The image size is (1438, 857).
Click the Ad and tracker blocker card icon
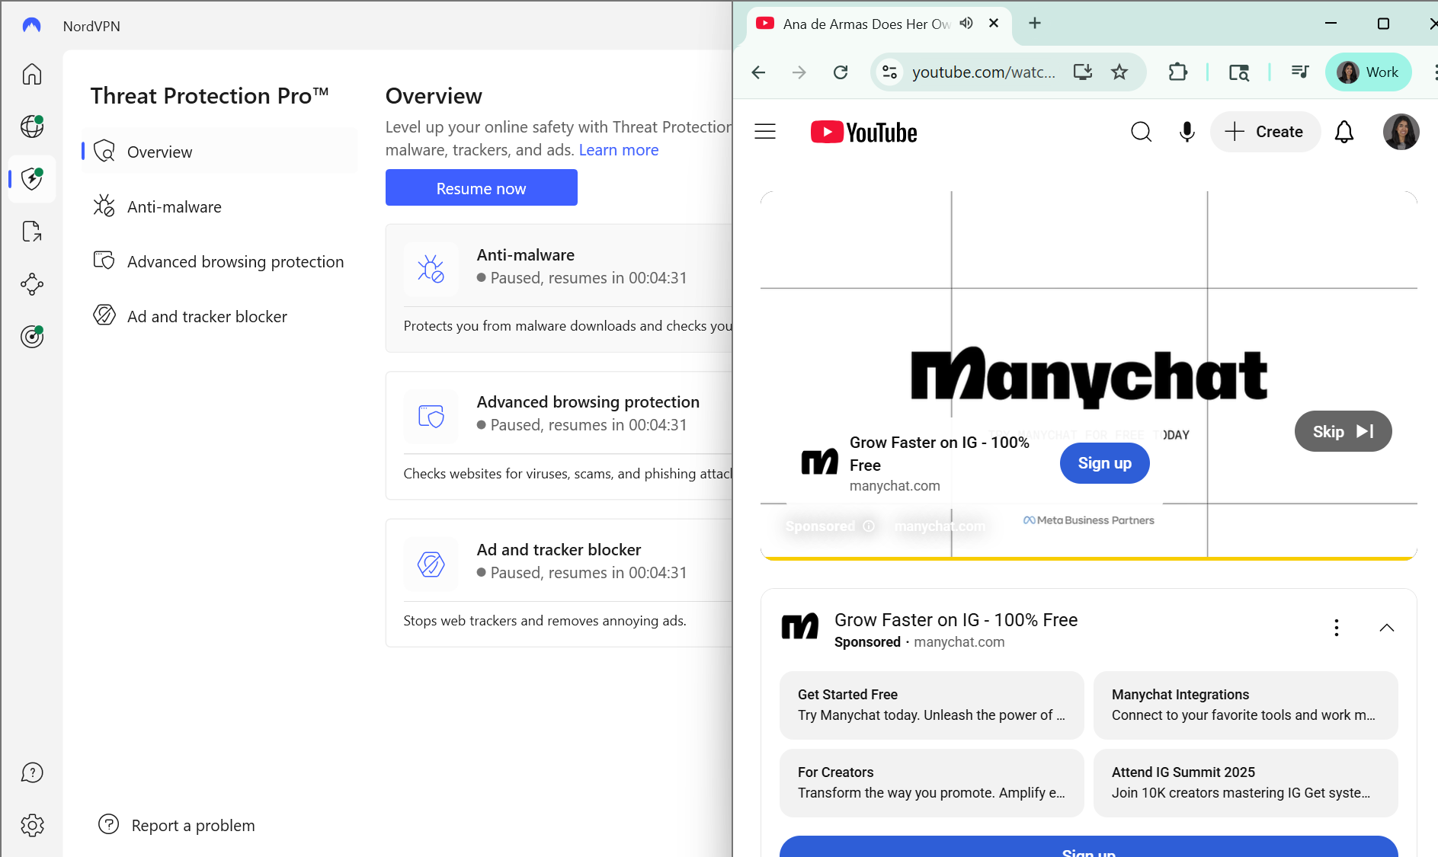click(431, 564)
